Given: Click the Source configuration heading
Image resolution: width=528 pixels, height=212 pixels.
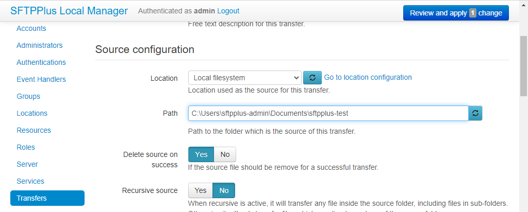Looking at the screenshot, I should (145, 49).
